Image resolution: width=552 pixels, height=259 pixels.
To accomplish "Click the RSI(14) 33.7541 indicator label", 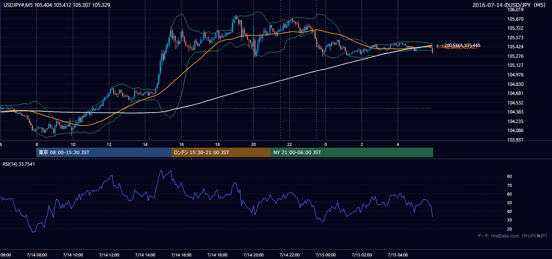I will [19, 164].
